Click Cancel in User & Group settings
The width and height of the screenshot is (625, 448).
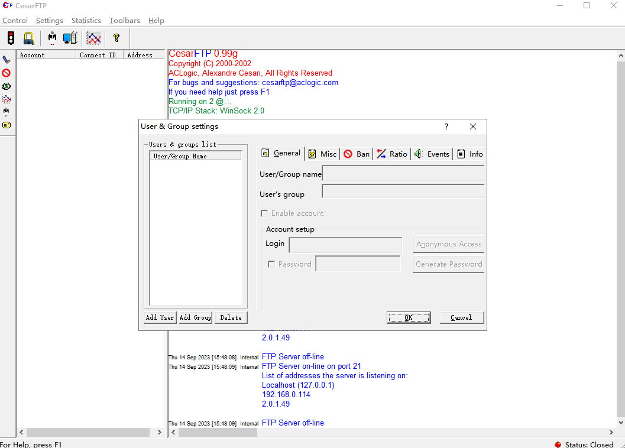coord(461,317)
